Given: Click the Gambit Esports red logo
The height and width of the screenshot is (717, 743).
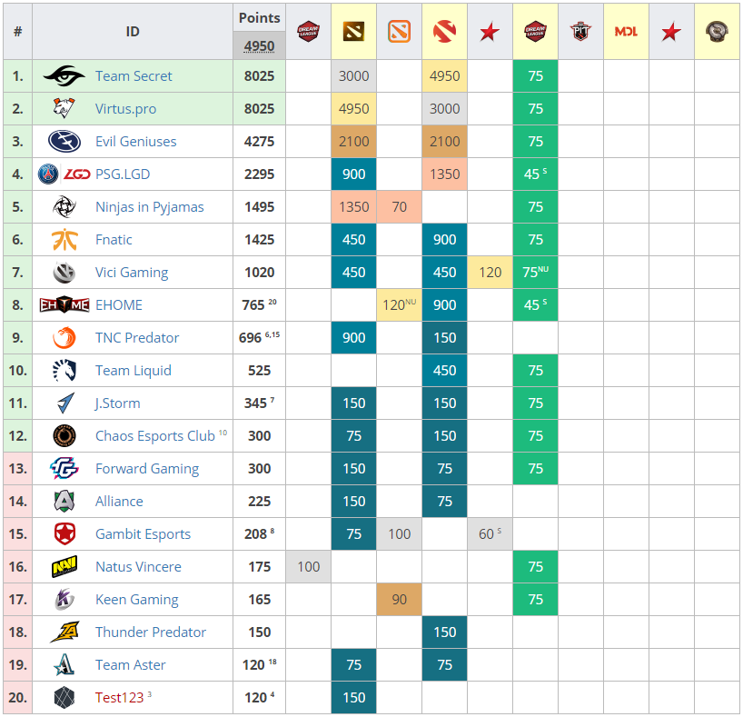Looking at the screenshot, I should [64, 534].
